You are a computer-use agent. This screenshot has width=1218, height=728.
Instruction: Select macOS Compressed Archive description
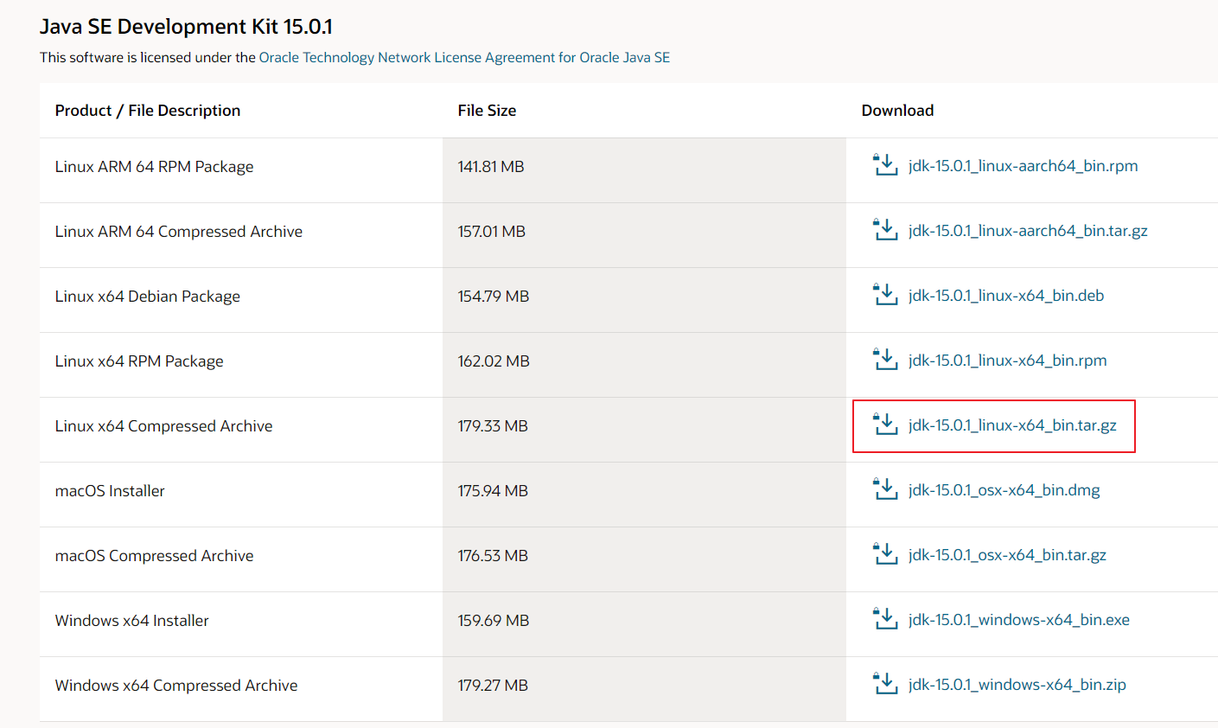click(x=154, y=556)
